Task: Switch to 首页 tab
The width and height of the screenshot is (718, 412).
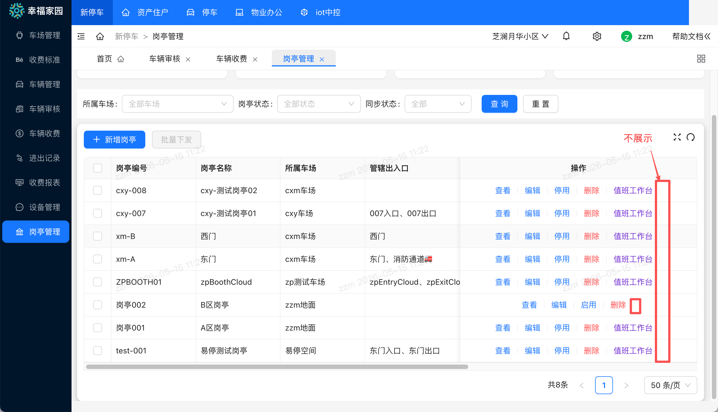Action: pos(110,59)
